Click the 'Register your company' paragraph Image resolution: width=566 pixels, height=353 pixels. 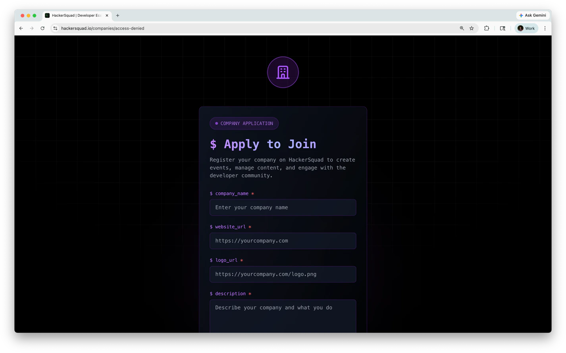pos(283,168)
